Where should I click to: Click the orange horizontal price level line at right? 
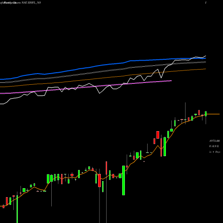pos(213,114)
